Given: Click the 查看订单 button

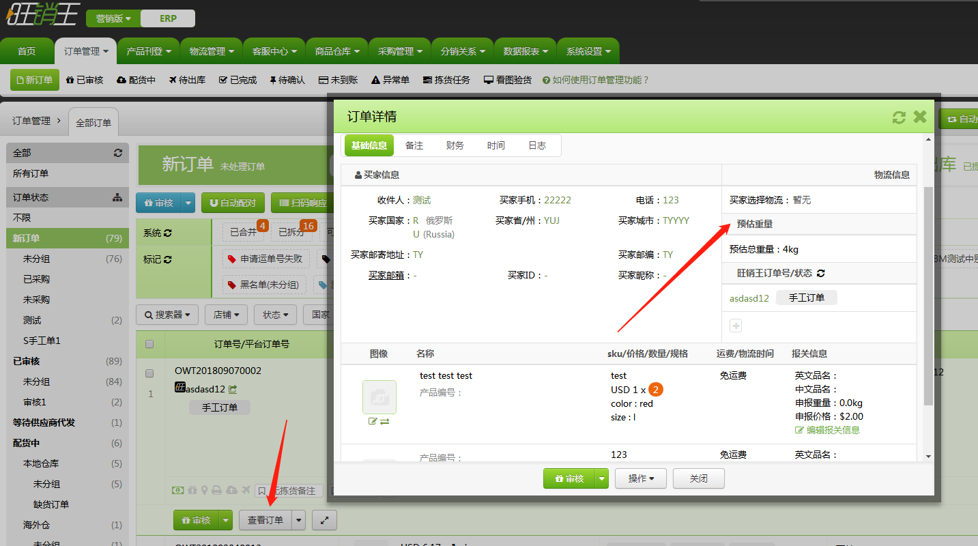Looking at the screenshot, I should pos(265,520).
